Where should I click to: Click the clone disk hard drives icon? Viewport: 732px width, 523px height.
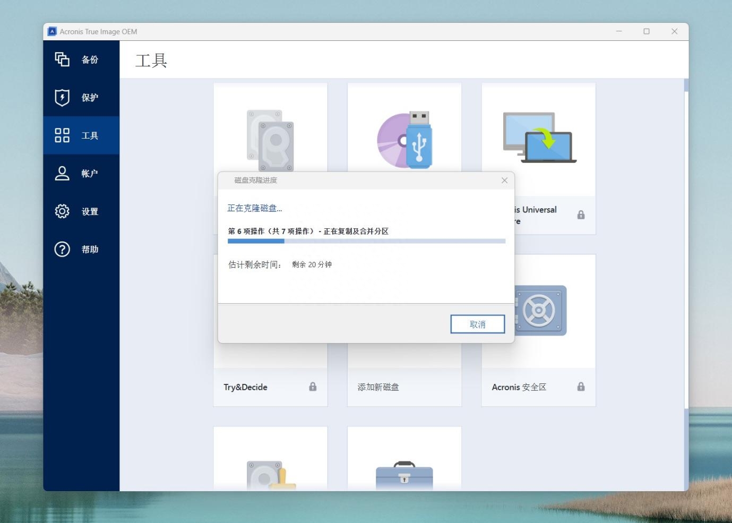click(x=270, y=140)
